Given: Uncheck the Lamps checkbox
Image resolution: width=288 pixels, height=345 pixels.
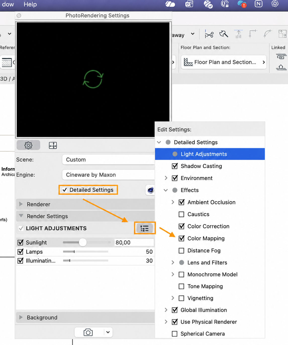Looking at the screenshot, I should point(20,252).
